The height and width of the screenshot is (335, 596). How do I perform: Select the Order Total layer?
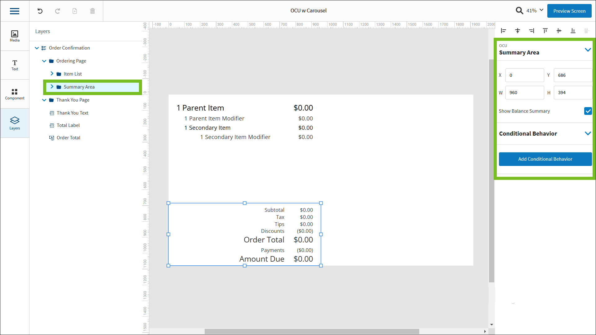pyautogui.click(x=69, y=138)
